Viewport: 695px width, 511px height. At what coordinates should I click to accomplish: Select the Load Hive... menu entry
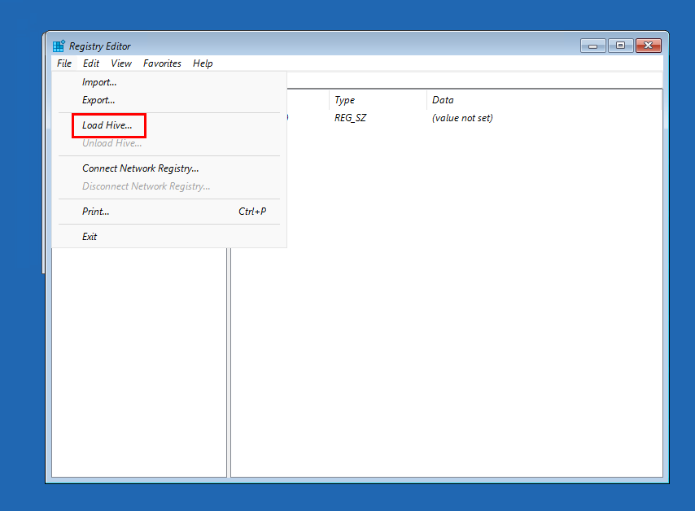(107, 125)
